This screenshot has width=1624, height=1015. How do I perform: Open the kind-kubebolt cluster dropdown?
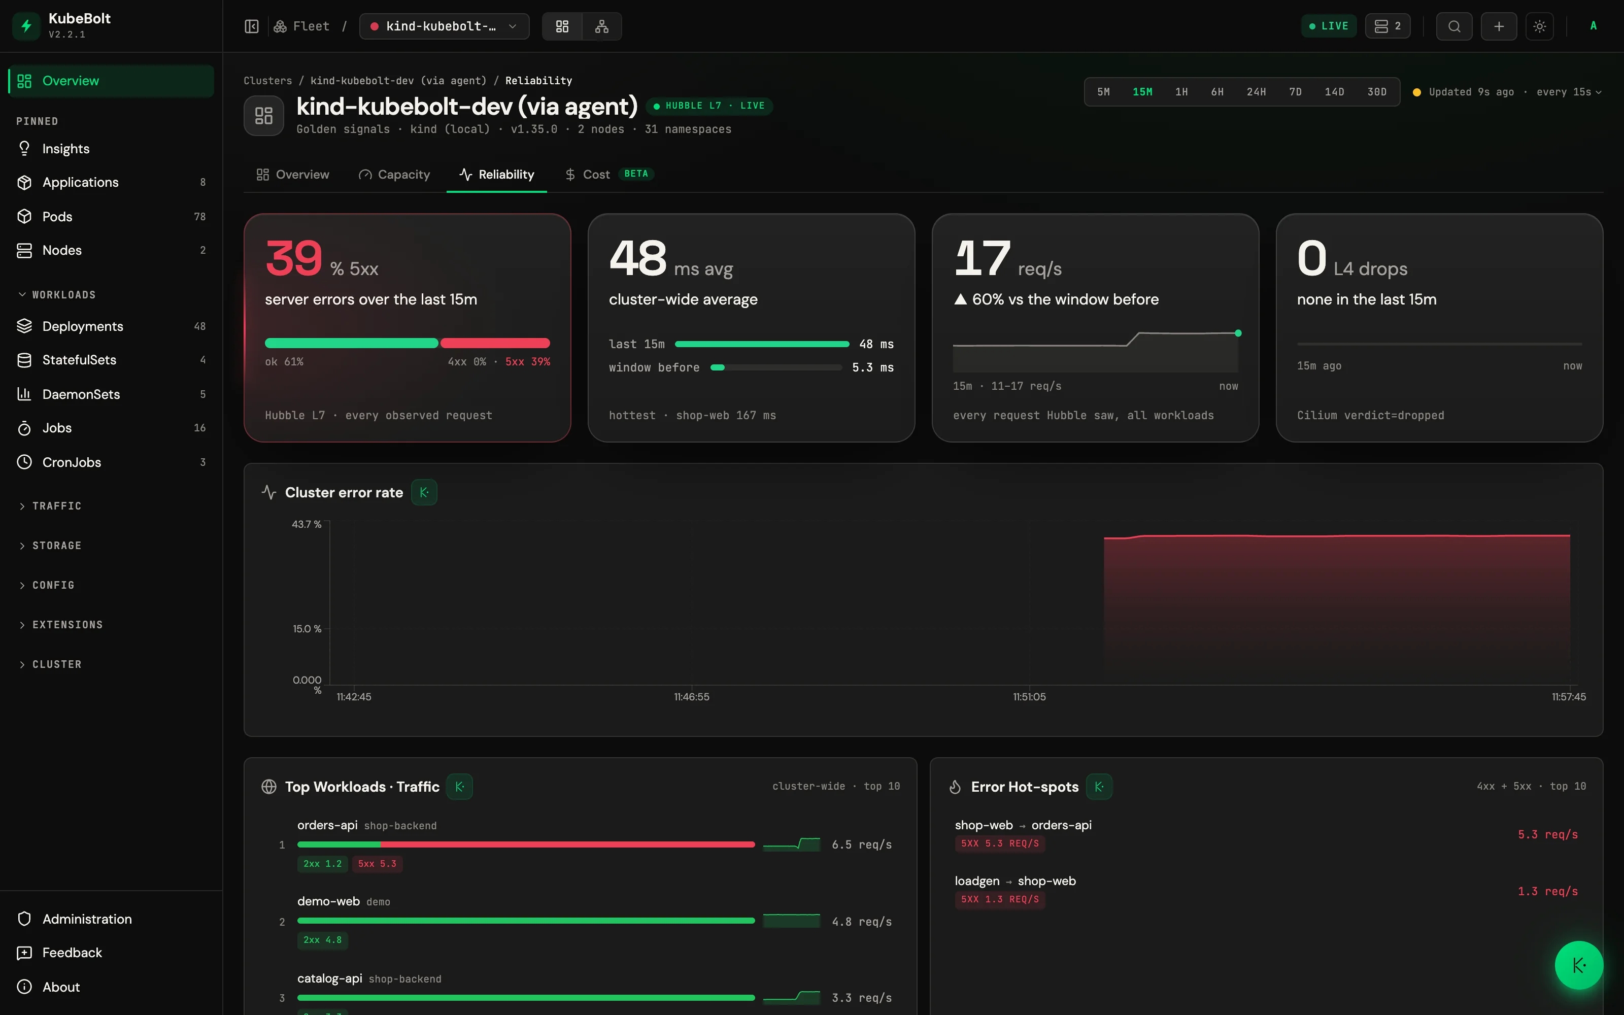pyautogui.click(x=444, y=26)
